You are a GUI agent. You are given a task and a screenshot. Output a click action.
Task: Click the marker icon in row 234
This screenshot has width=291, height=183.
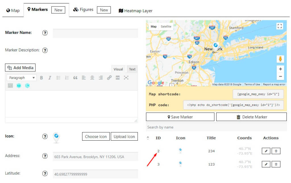(x=180, y=151)
